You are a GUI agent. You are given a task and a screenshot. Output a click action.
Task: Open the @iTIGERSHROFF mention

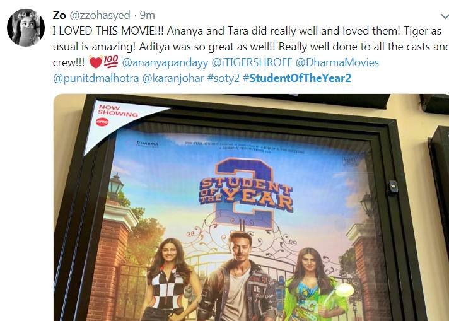252,62
